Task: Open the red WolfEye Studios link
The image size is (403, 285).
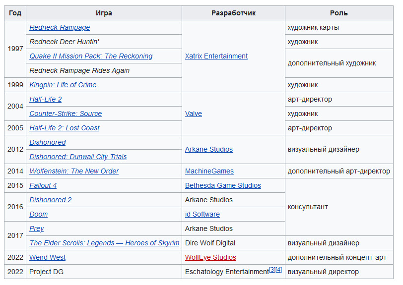Action: point(210,257)
